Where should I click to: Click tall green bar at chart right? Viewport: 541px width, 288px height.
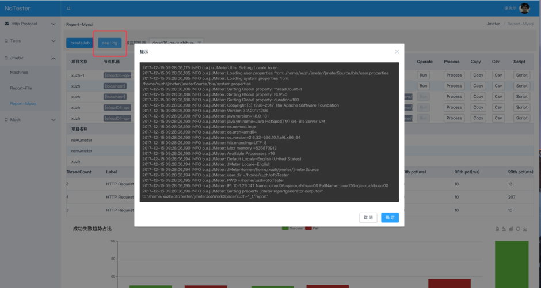tap(512, 264)
